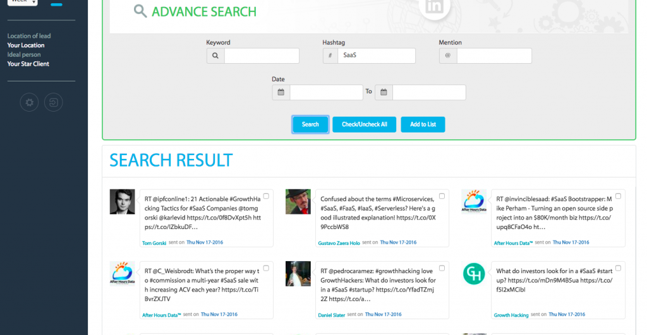Click the Add to List button
This screenshot has height=335, width=647.
point(423,124)
